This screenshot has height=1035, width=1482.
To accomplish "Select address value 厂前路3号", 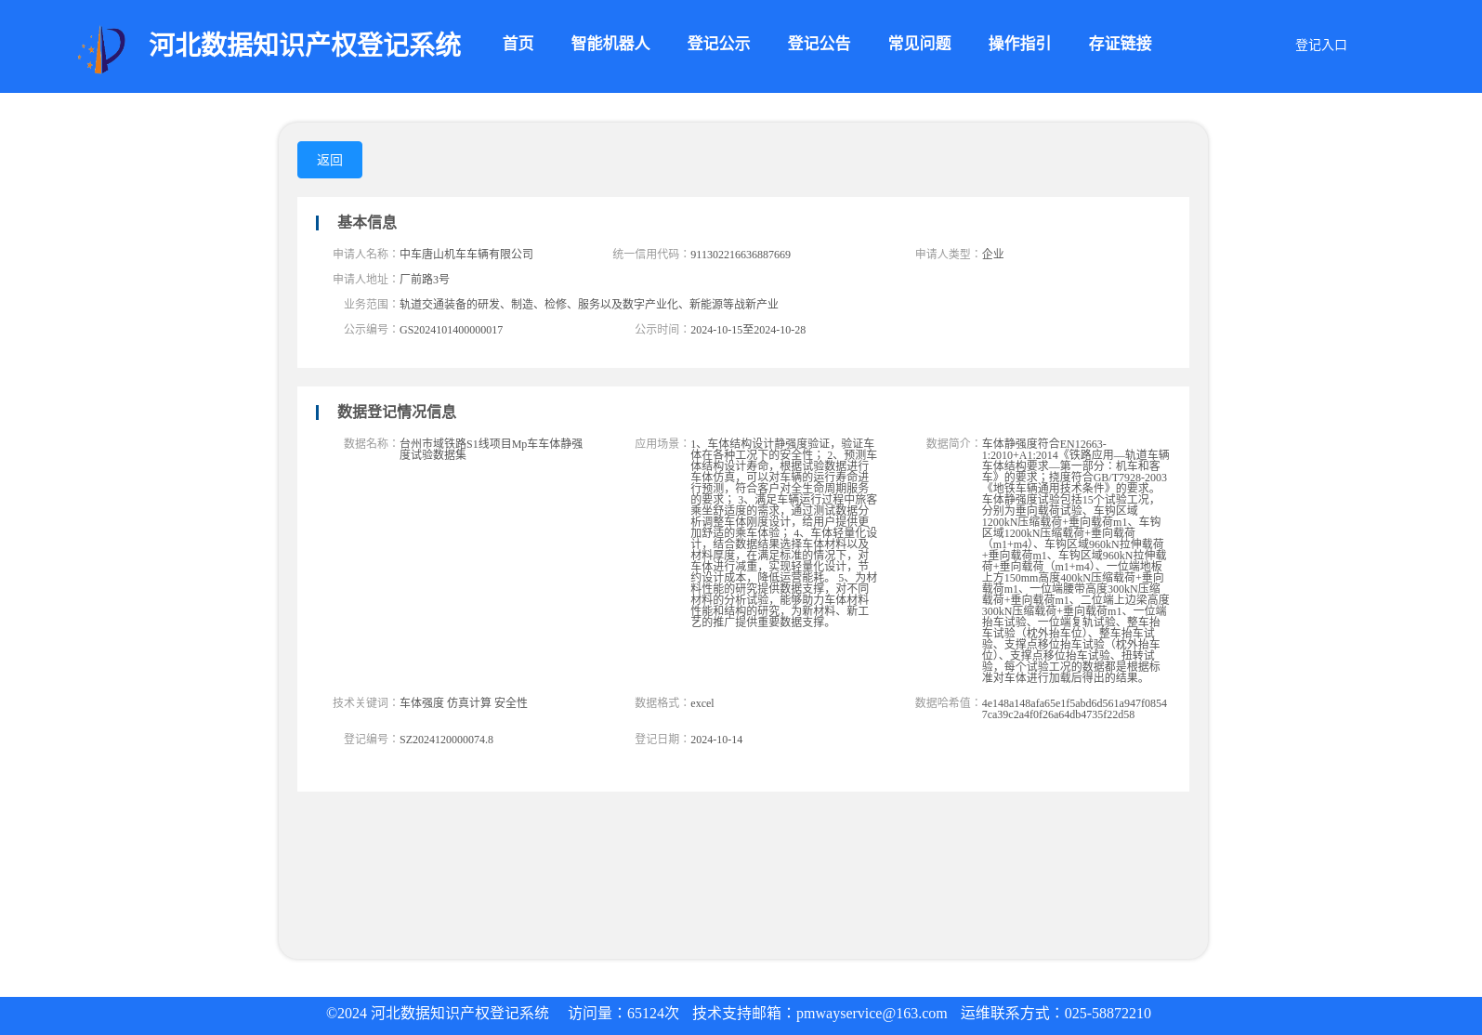I will pyautogui.click(x=425, y=279).
